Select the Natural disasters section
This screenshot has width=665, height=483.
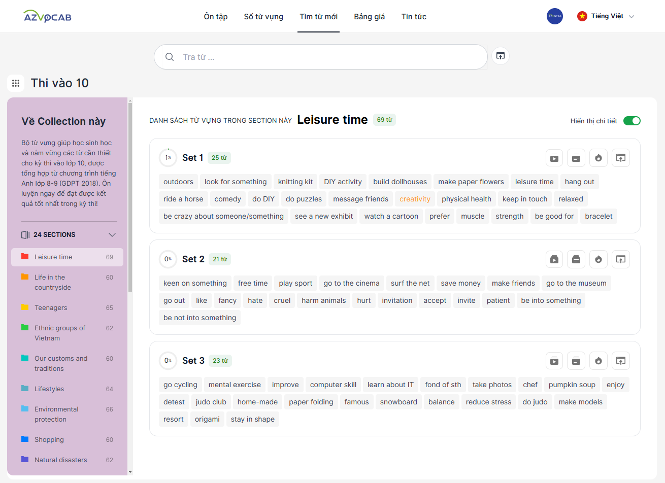pyautogui.click(x=67, y=460)
